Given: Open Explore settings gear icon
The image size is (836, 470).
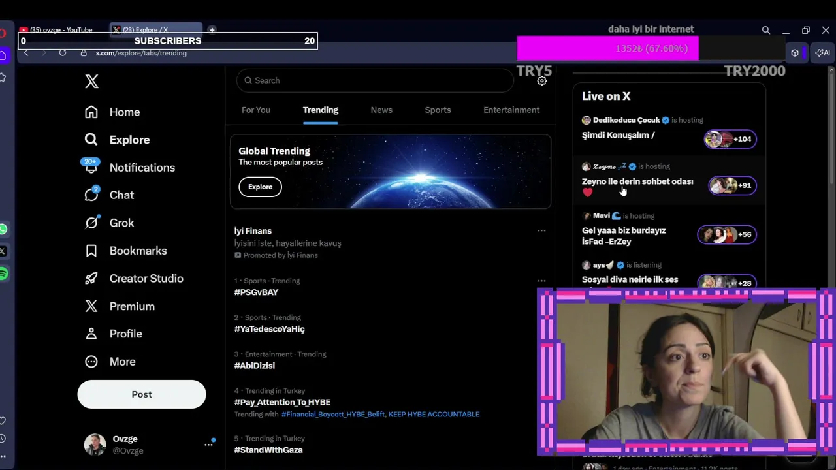Looking at the screenshot, I should (x=541, y=81).
